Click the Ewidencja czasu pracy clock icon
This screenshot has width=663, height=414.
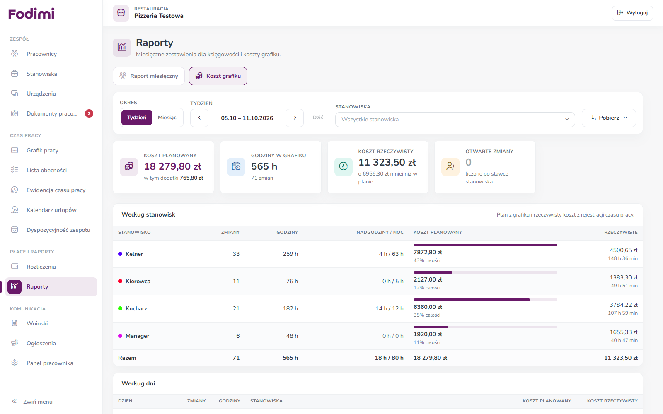coord(15,190)
